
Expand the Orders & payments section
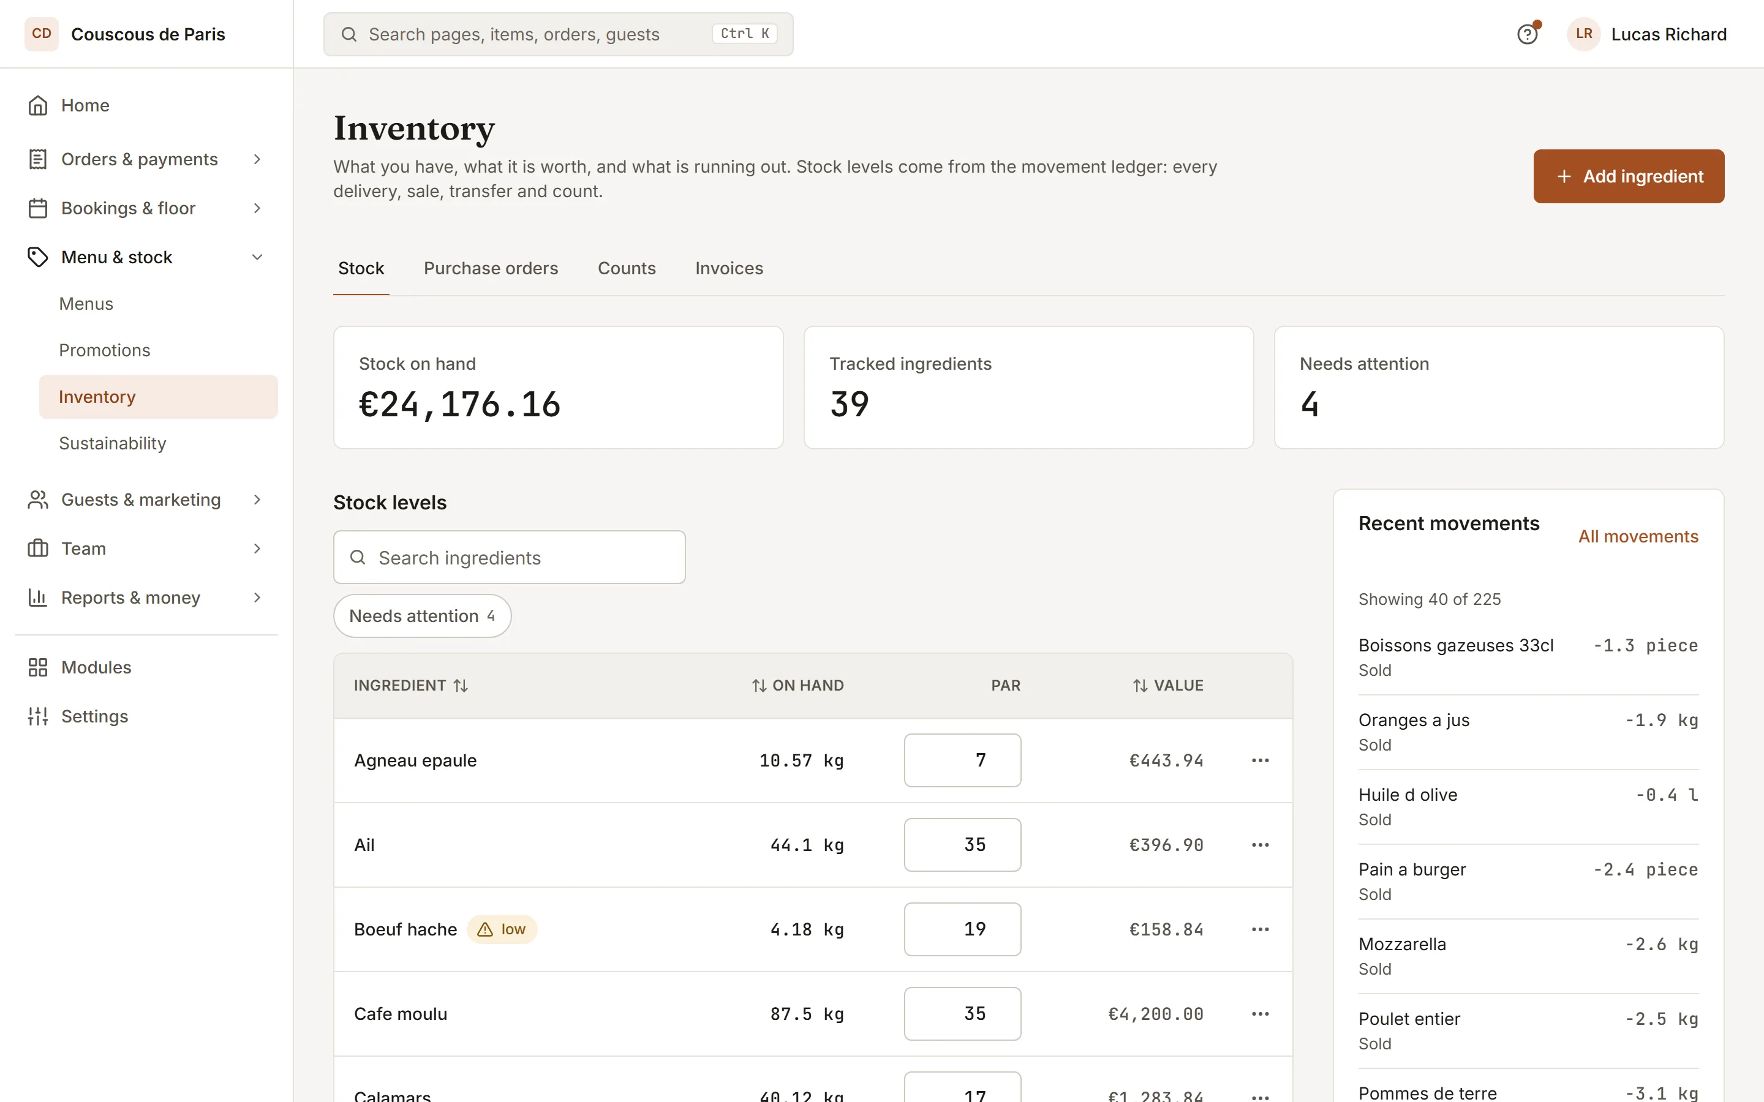[146, 159]
